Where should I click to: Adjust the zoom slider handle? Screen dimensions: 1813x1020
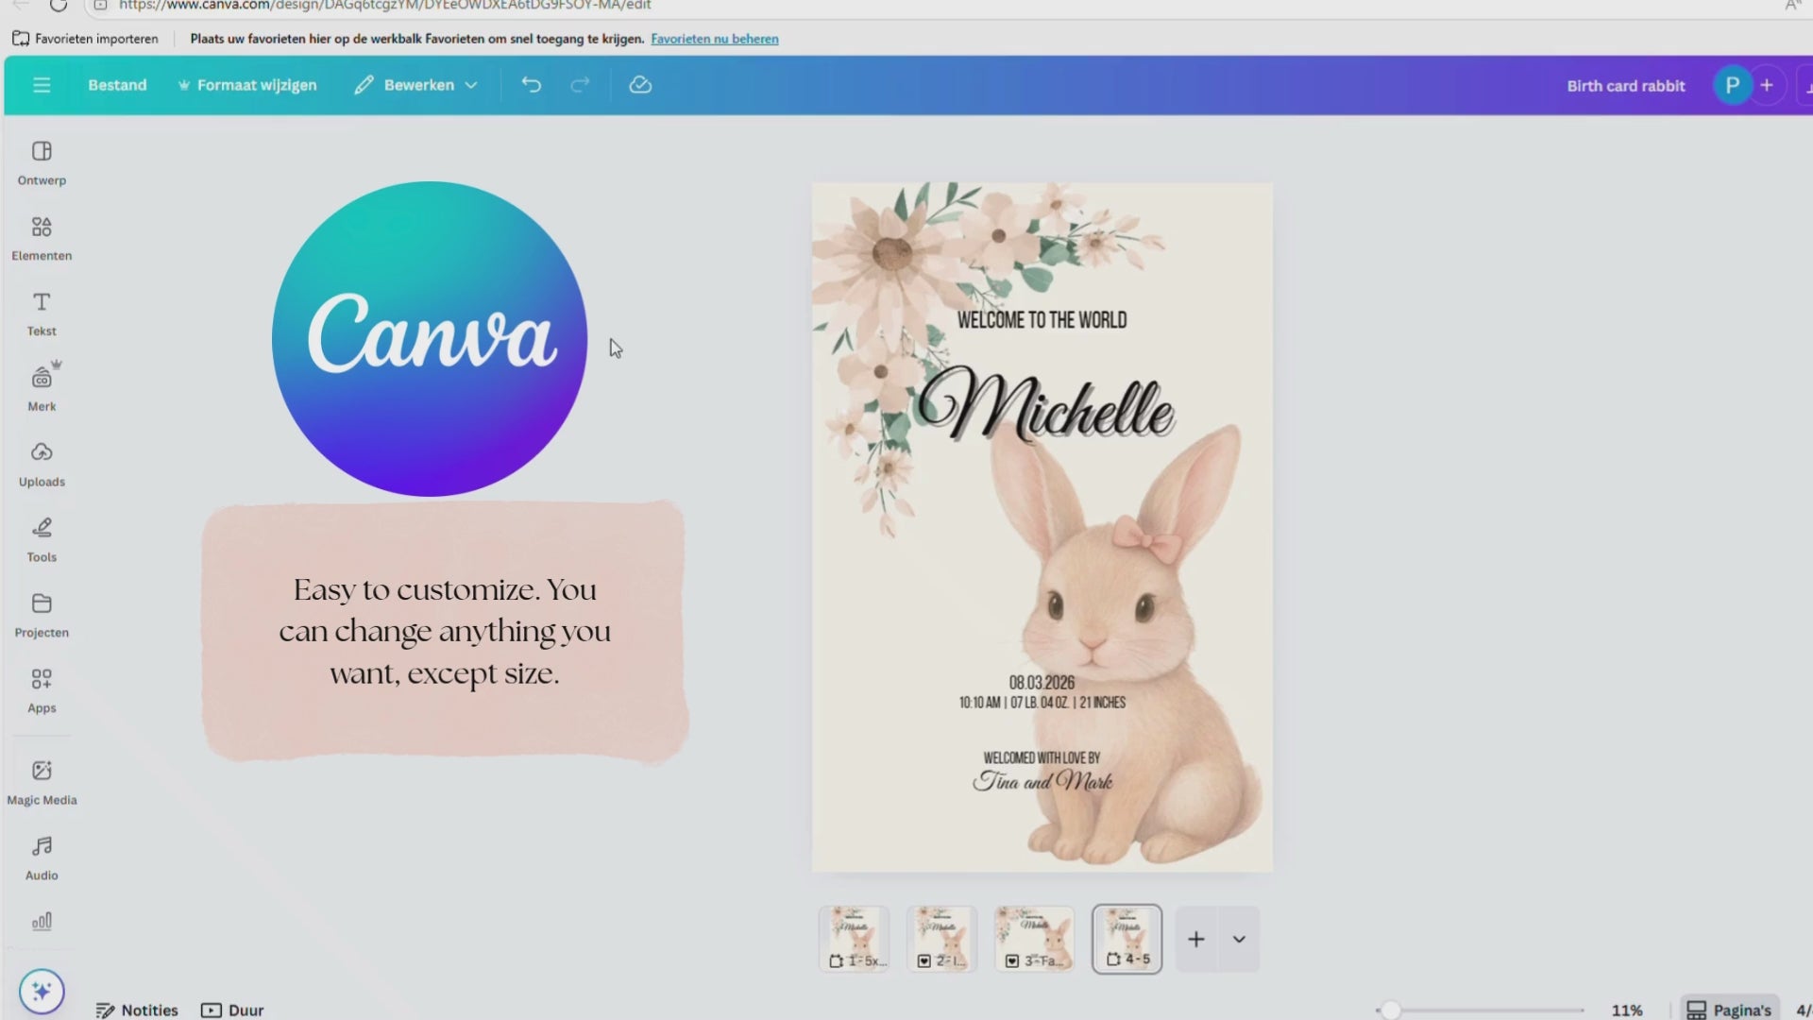(x=1390, y=1011)
